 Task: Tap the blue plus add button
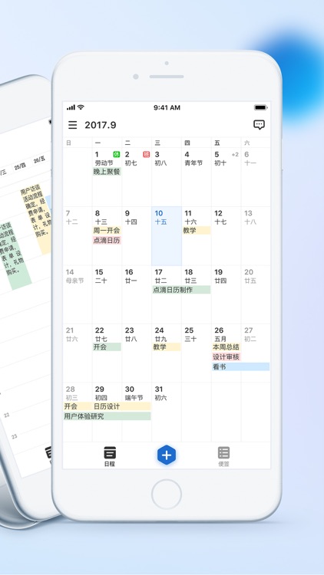click(167, 455)
